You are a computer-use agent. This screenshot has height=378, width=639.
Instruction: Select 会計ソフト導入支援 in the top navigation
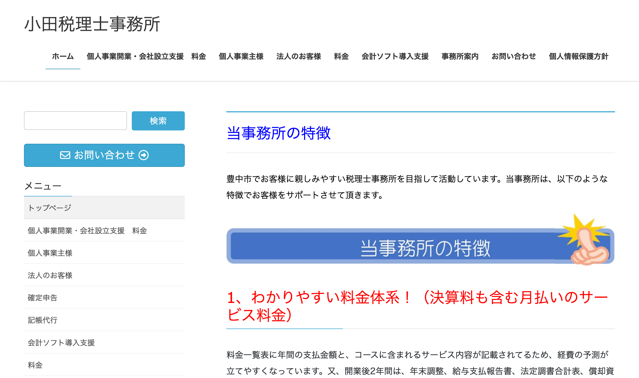coord(395,56)
